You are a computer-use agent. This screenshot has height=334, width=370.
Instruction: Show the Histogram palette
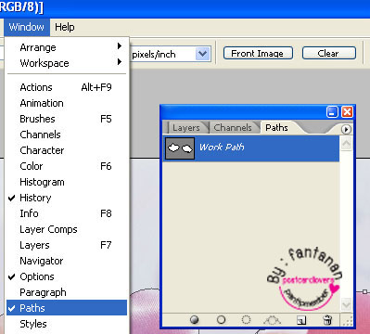(x=67, y=182)
